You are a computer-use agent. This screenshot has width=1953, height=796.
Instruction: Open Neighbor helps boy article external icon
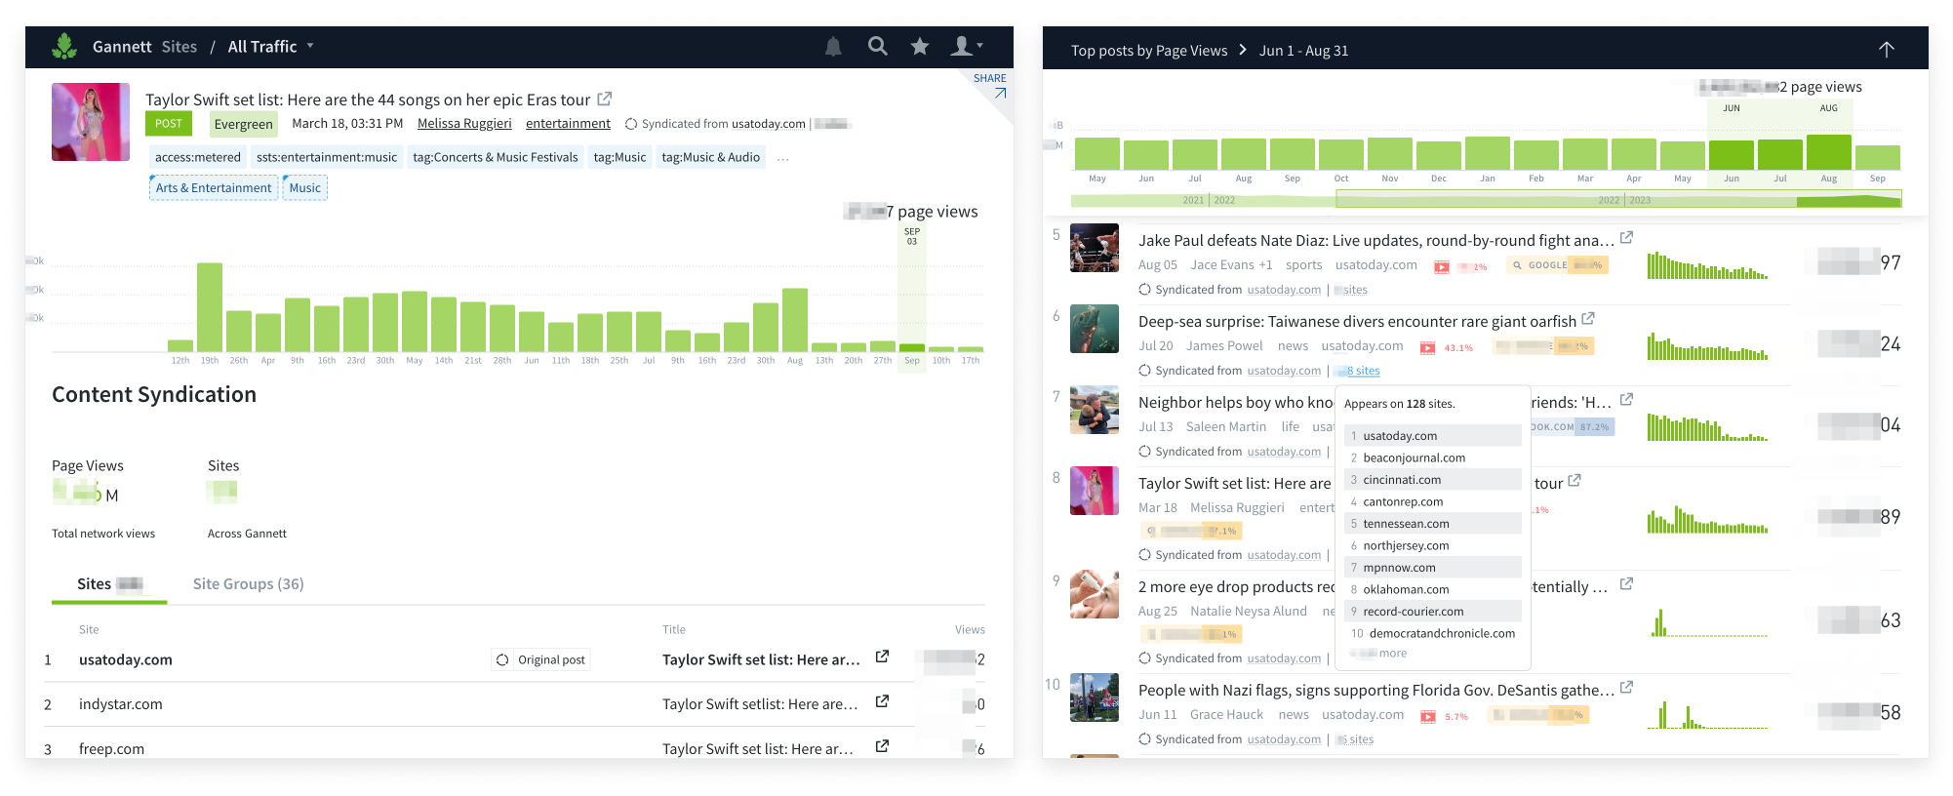(1627, 400)
